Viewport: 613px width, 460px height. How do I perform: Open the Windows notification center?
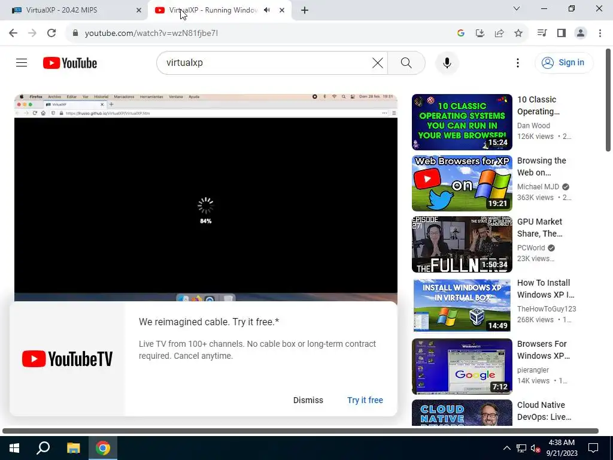593,448
